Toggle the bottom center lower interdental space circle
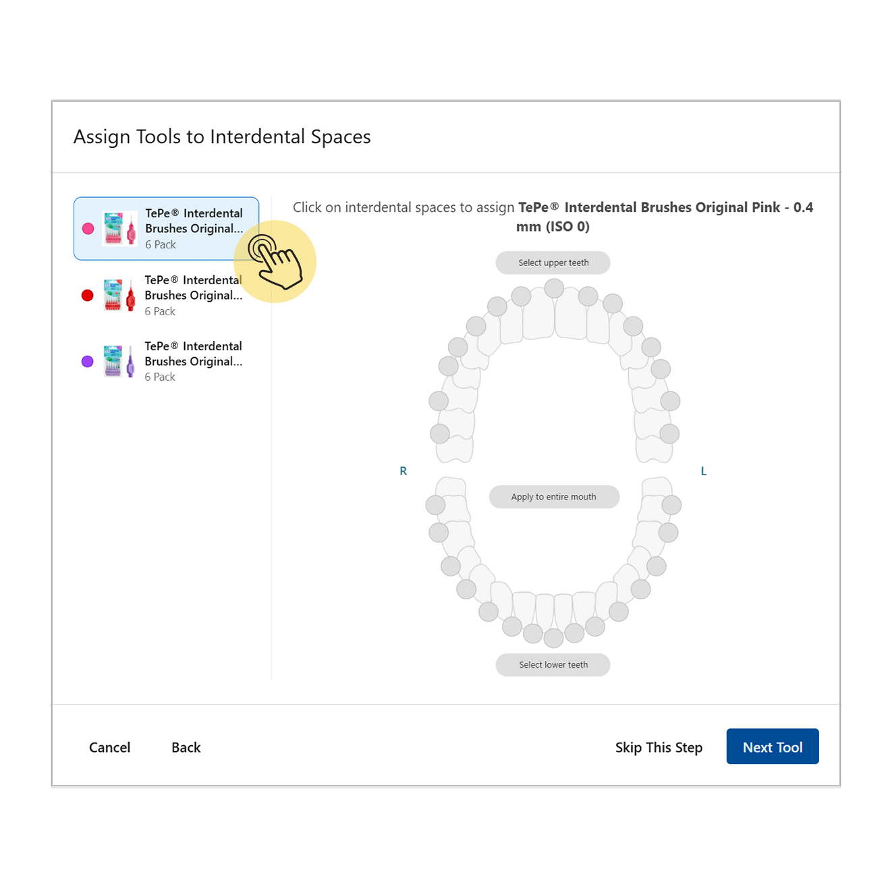Screen dimensions: 892x887 [x=553, y=638]
